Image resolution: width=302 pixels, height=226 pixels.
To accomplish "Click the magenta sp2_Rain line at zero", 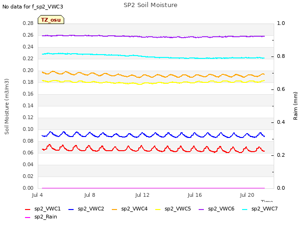I will click(153, 188).
